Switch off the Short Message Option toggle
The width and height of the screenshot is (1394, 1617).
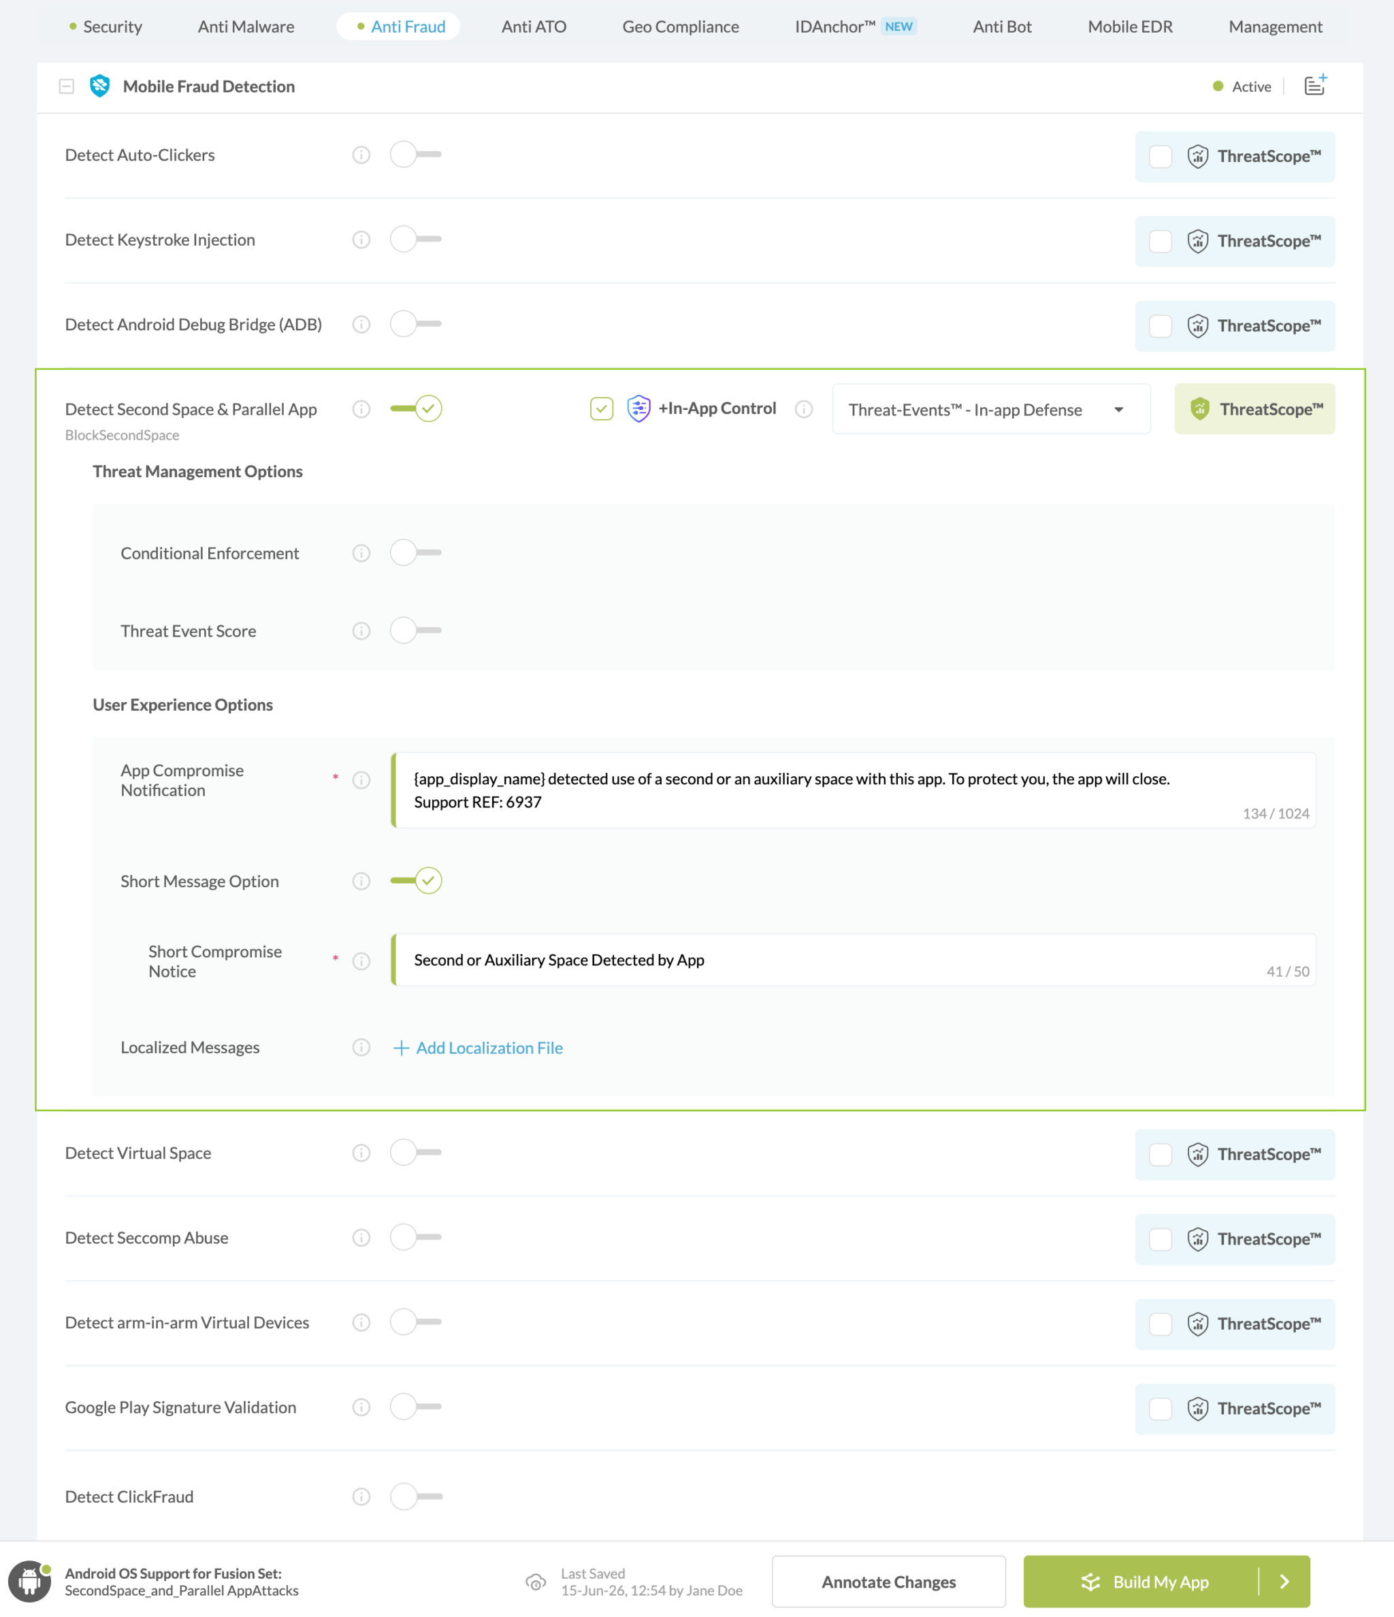pyautogui.click(x=416, y=880)
